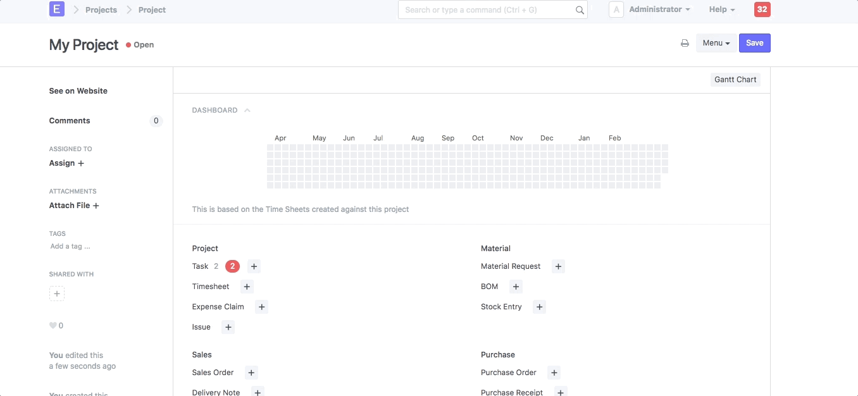Open the Administrator dropdown

[659, 9]
